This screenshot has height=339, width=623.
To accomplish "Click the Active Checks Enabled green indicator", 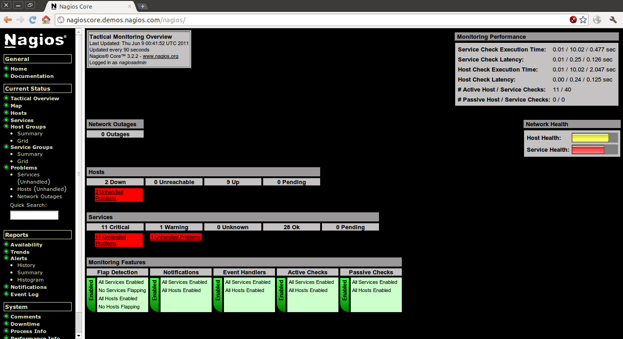I will [x=281, y=295].
